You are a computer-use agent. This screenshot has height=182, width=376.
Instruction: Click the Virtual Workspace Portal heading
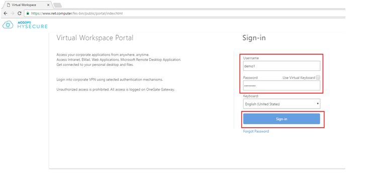click(95, 38)
